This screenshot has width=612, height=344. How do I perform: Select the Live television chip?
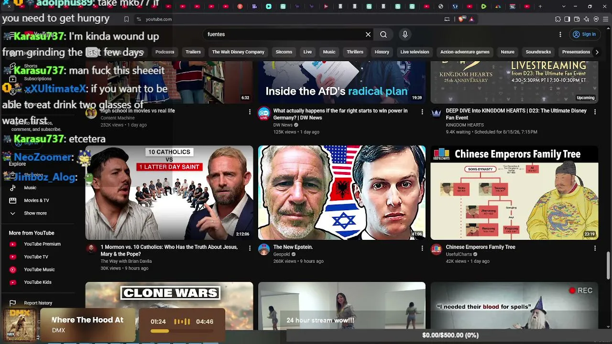415,52
